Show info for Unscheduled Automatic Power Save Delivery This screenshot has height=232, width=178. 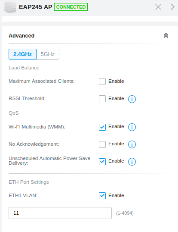[x=132, y=162]
